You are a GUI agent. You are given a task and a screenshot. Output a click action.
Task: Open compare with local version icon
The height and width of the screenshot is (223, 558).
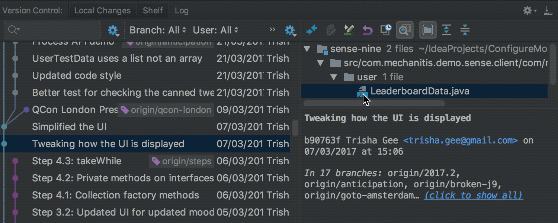pos(386,30)
